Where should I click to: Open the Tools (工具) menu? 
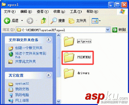point(76,12)
